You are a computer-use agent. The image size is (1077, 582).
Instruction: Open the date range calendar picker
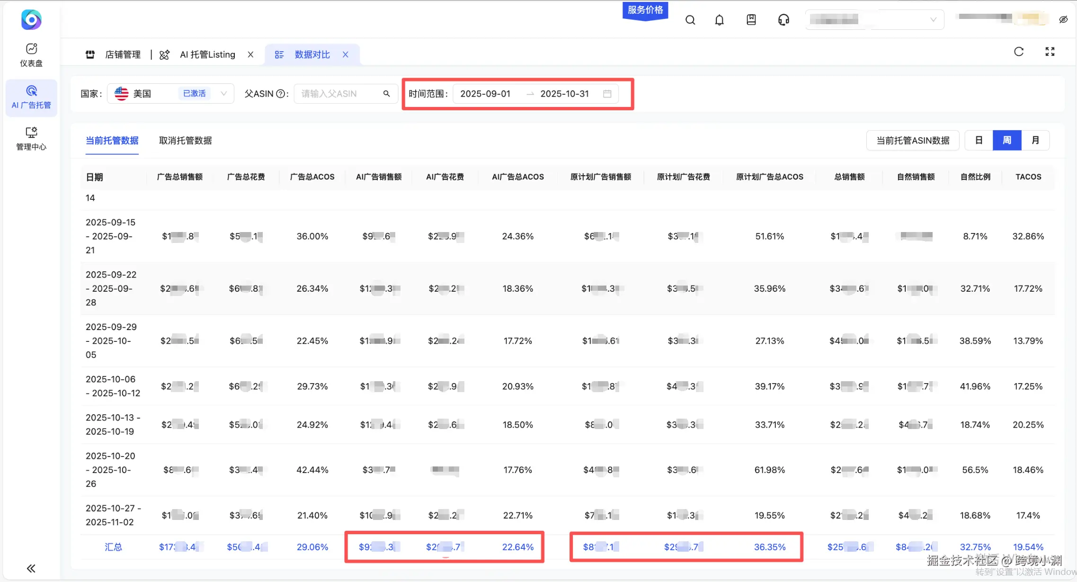pos(607,94)
